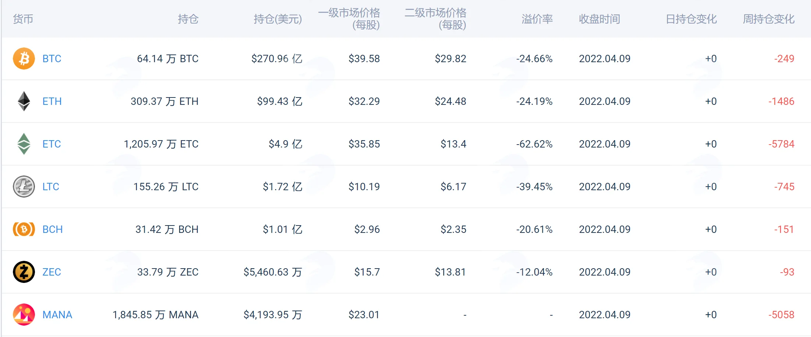Click the 日持仓变化 column header
The height and width of the screenshot is (337, 811).
tap(691, 19)
